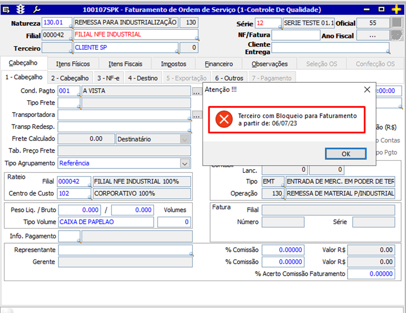Click the Transp Redesp. input field
This screenshot has width=406, height=313.
coord(125,127)
